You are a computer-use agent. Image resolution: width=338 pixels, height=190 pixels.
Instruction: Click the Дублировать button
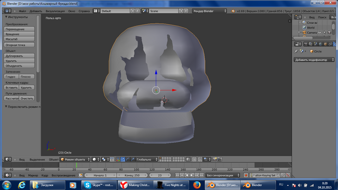(x=19, y=56)
